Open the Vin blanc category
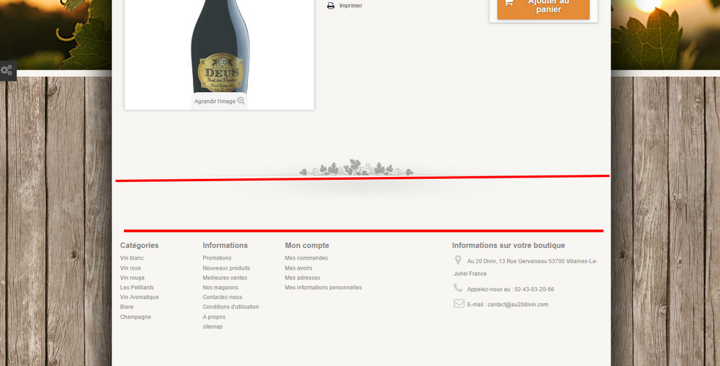 tap(132, 258)
